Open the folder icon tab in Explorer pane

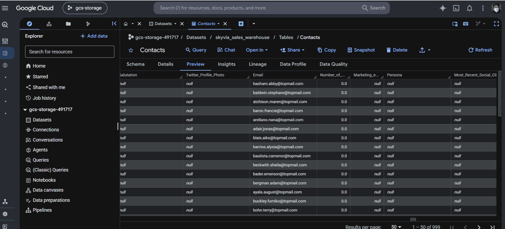68,24
